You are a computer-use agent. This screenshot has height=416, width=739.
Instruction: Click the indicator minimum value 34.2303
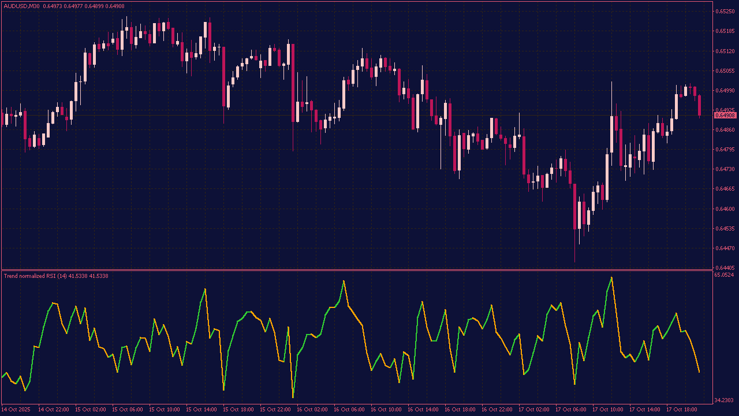click(723, 399)
